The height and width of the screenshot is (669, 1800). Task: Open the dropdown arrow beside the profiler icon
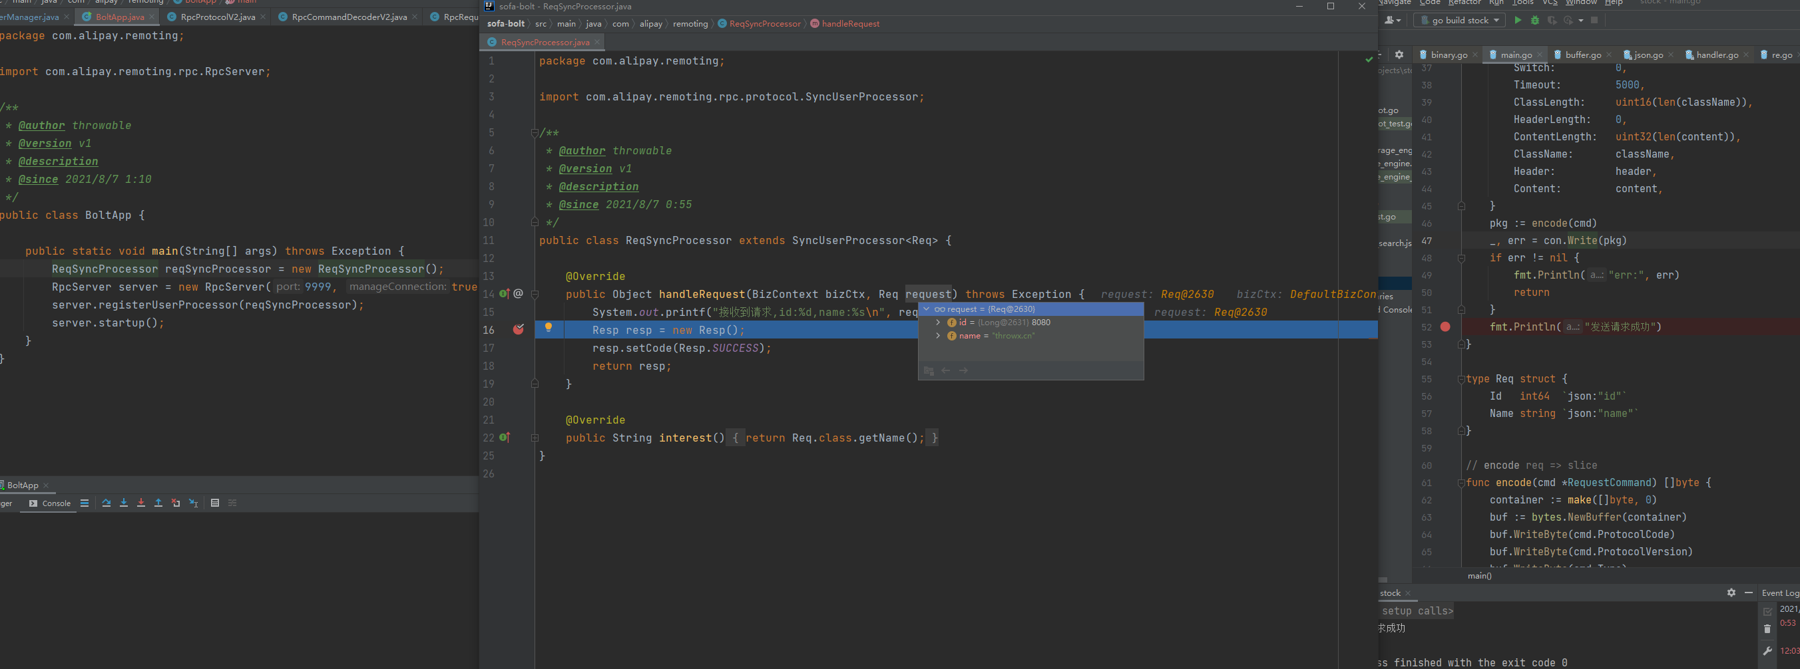click(1580, 21)
